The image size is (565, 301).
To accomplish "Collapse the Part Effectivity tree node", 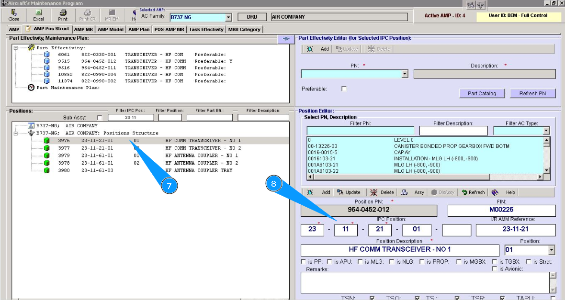I will [16, 48].
